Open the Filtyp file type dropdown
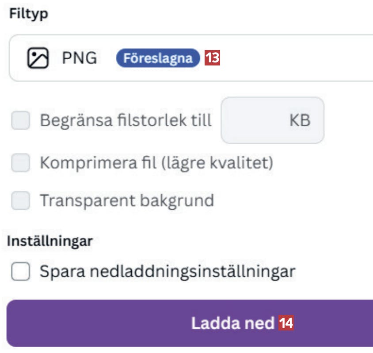The width and height of the screenshot is (373, 353). (x=287, y=58)
